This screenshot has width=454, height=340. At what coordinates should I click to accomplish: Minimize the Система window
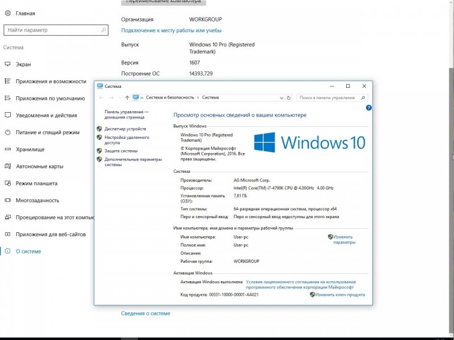[332, 86]
